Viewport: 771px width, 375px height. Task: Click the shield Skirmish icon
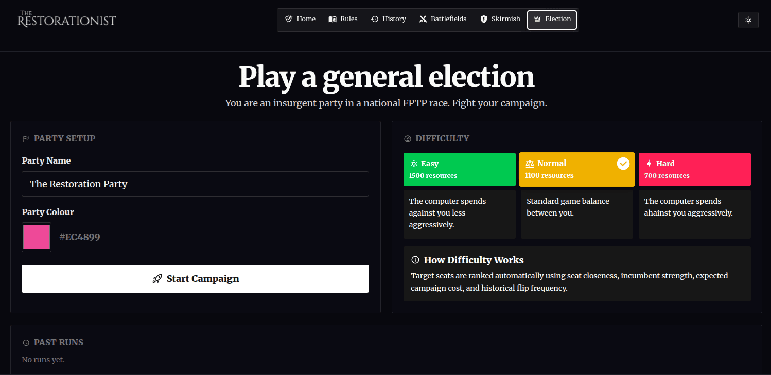[x=483, y=19]
